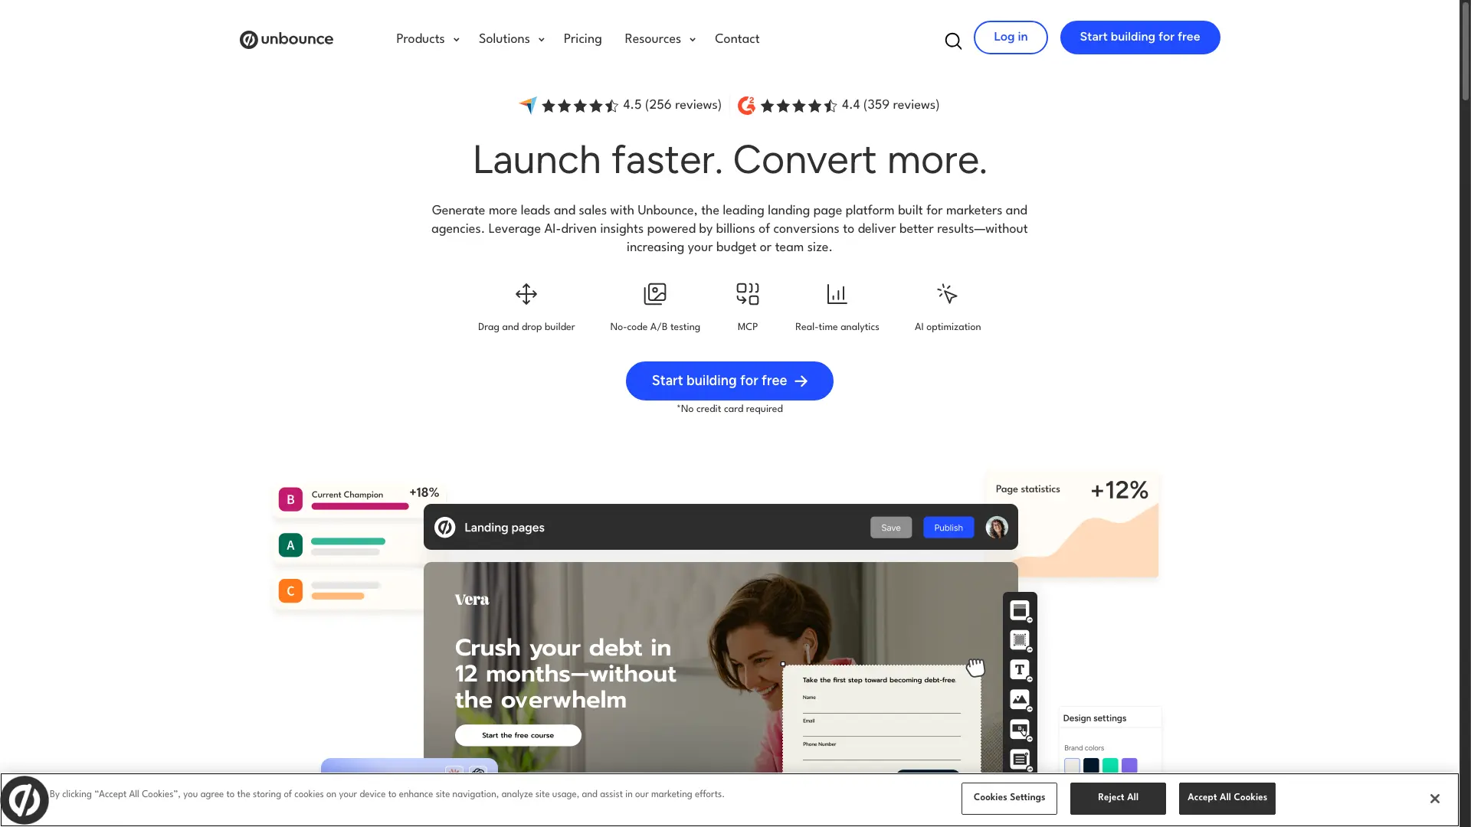Open the search magnifier icon
Image resolution: width=1471 pixels, height=827 pixels.
click(953, 41)
